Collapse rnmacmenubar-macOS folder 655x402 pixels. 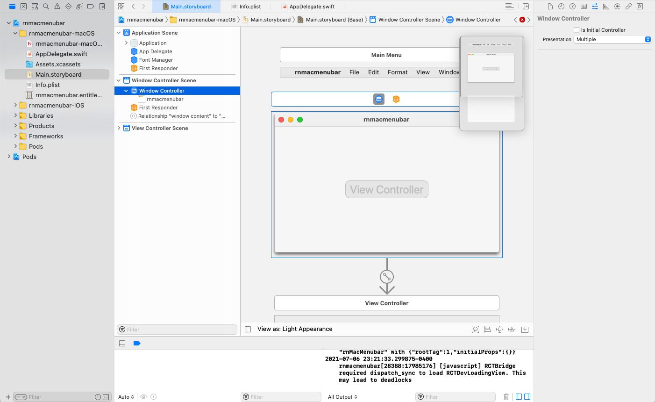coord(15,33)
